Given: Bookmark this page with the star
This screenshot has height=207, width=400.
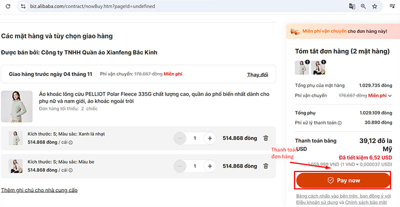Looking at the screenshot, I should point(375,6).
